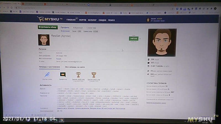221x124 pixels.
Task: Click the small ResSet avatar beside the name
Action: pos(44,40)
